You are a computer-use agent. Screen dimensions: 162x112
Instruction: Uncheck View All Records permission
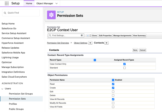point(113,99)
